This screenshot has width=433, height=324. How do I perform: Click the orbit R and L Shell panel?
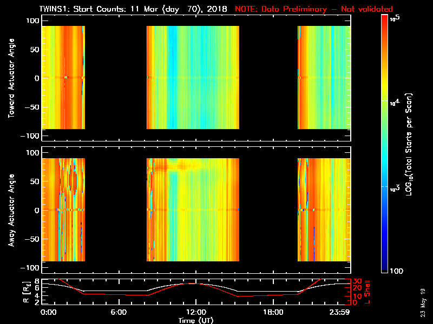(x=196, y=292)
